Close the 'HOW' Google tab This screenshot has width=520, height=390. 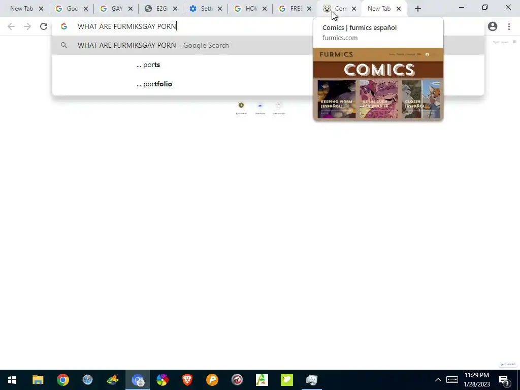(264, 9)
